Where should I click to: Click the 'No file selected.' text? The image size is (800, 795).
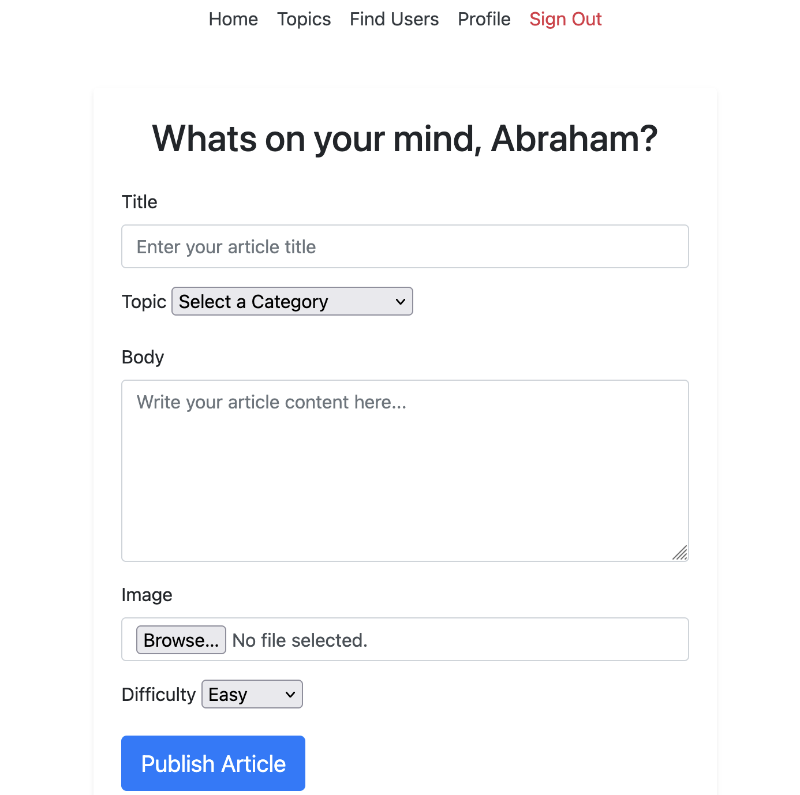[x=300, y=640]
